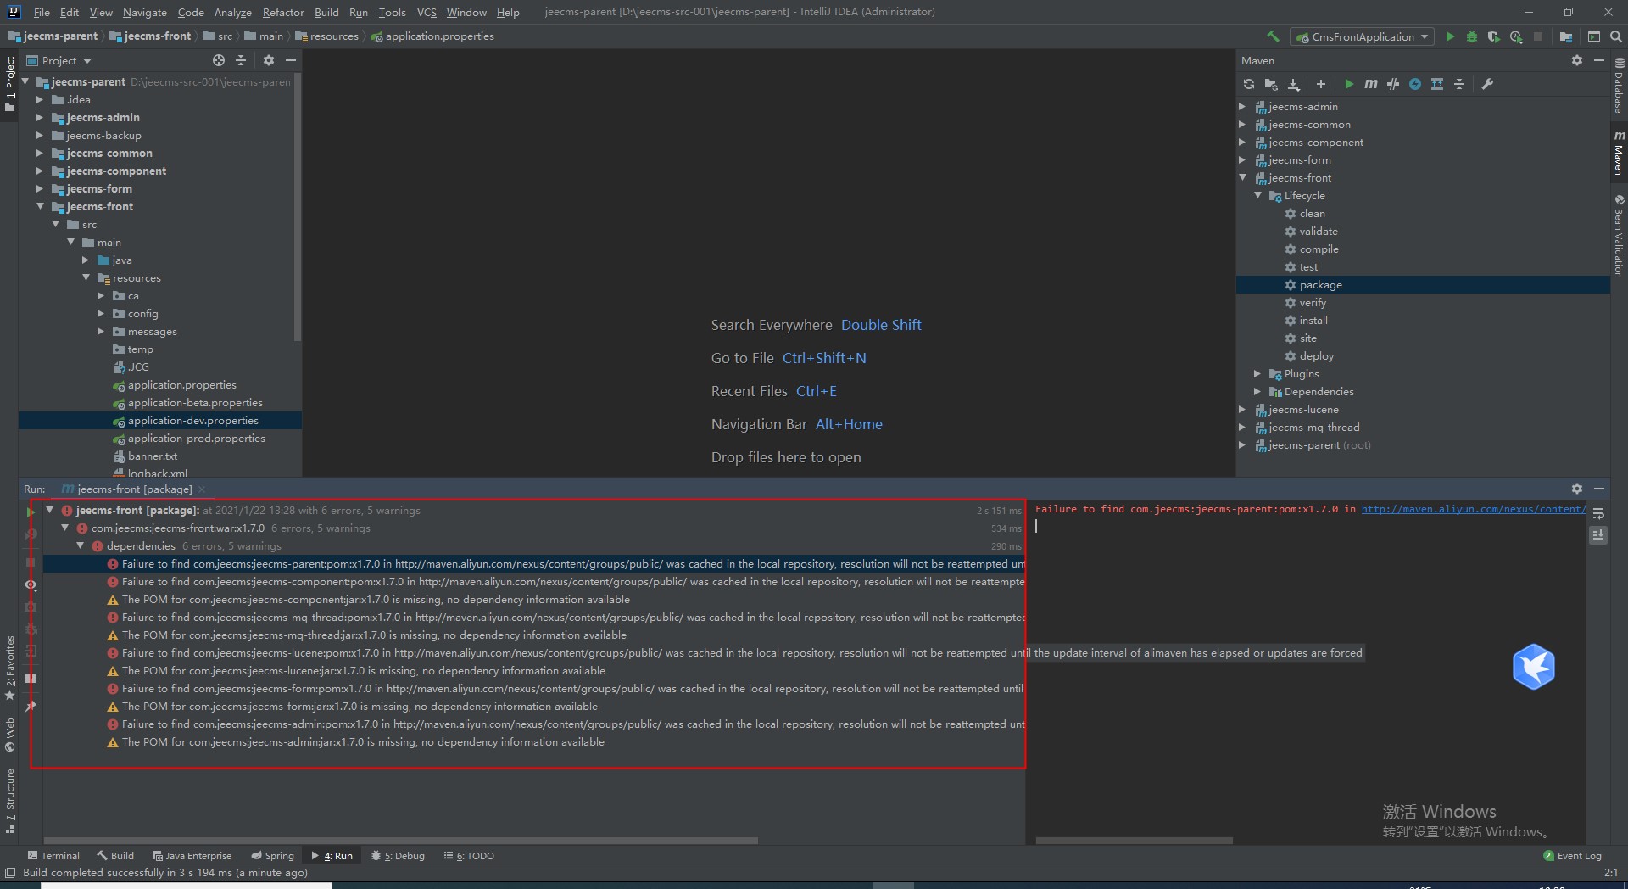The image size is (1628, 889).
Task: Debug CmsFrontApplication with the bug icon
Action: [1472, 36]
